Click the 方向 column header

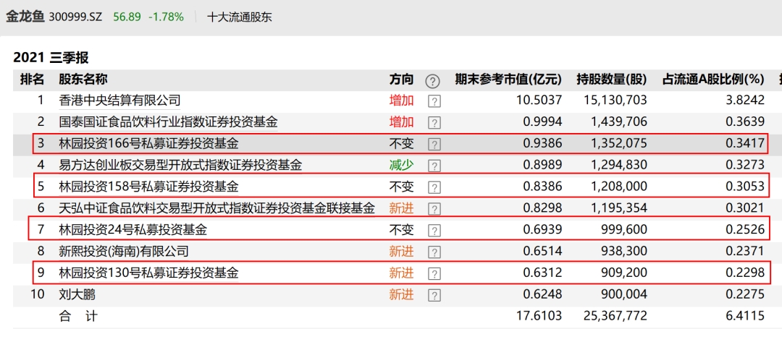(x=401, y=79)
